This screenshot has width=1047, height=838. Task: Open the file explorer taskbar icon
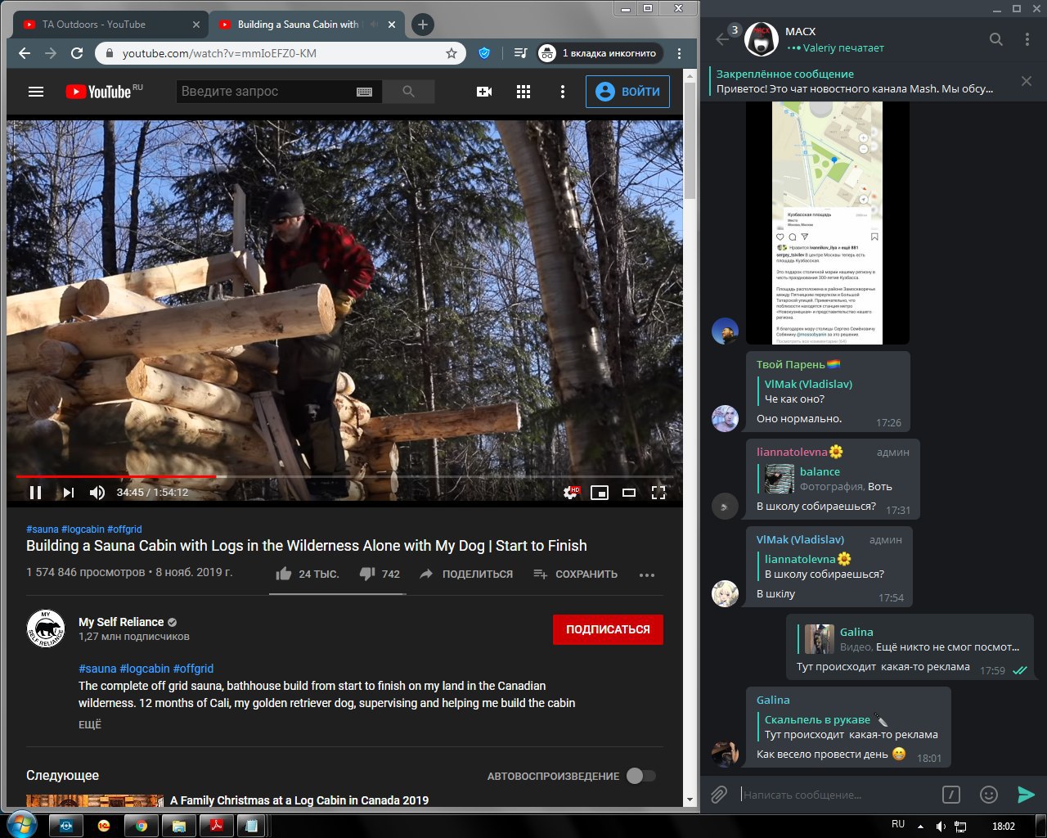[x=179, y=826]
